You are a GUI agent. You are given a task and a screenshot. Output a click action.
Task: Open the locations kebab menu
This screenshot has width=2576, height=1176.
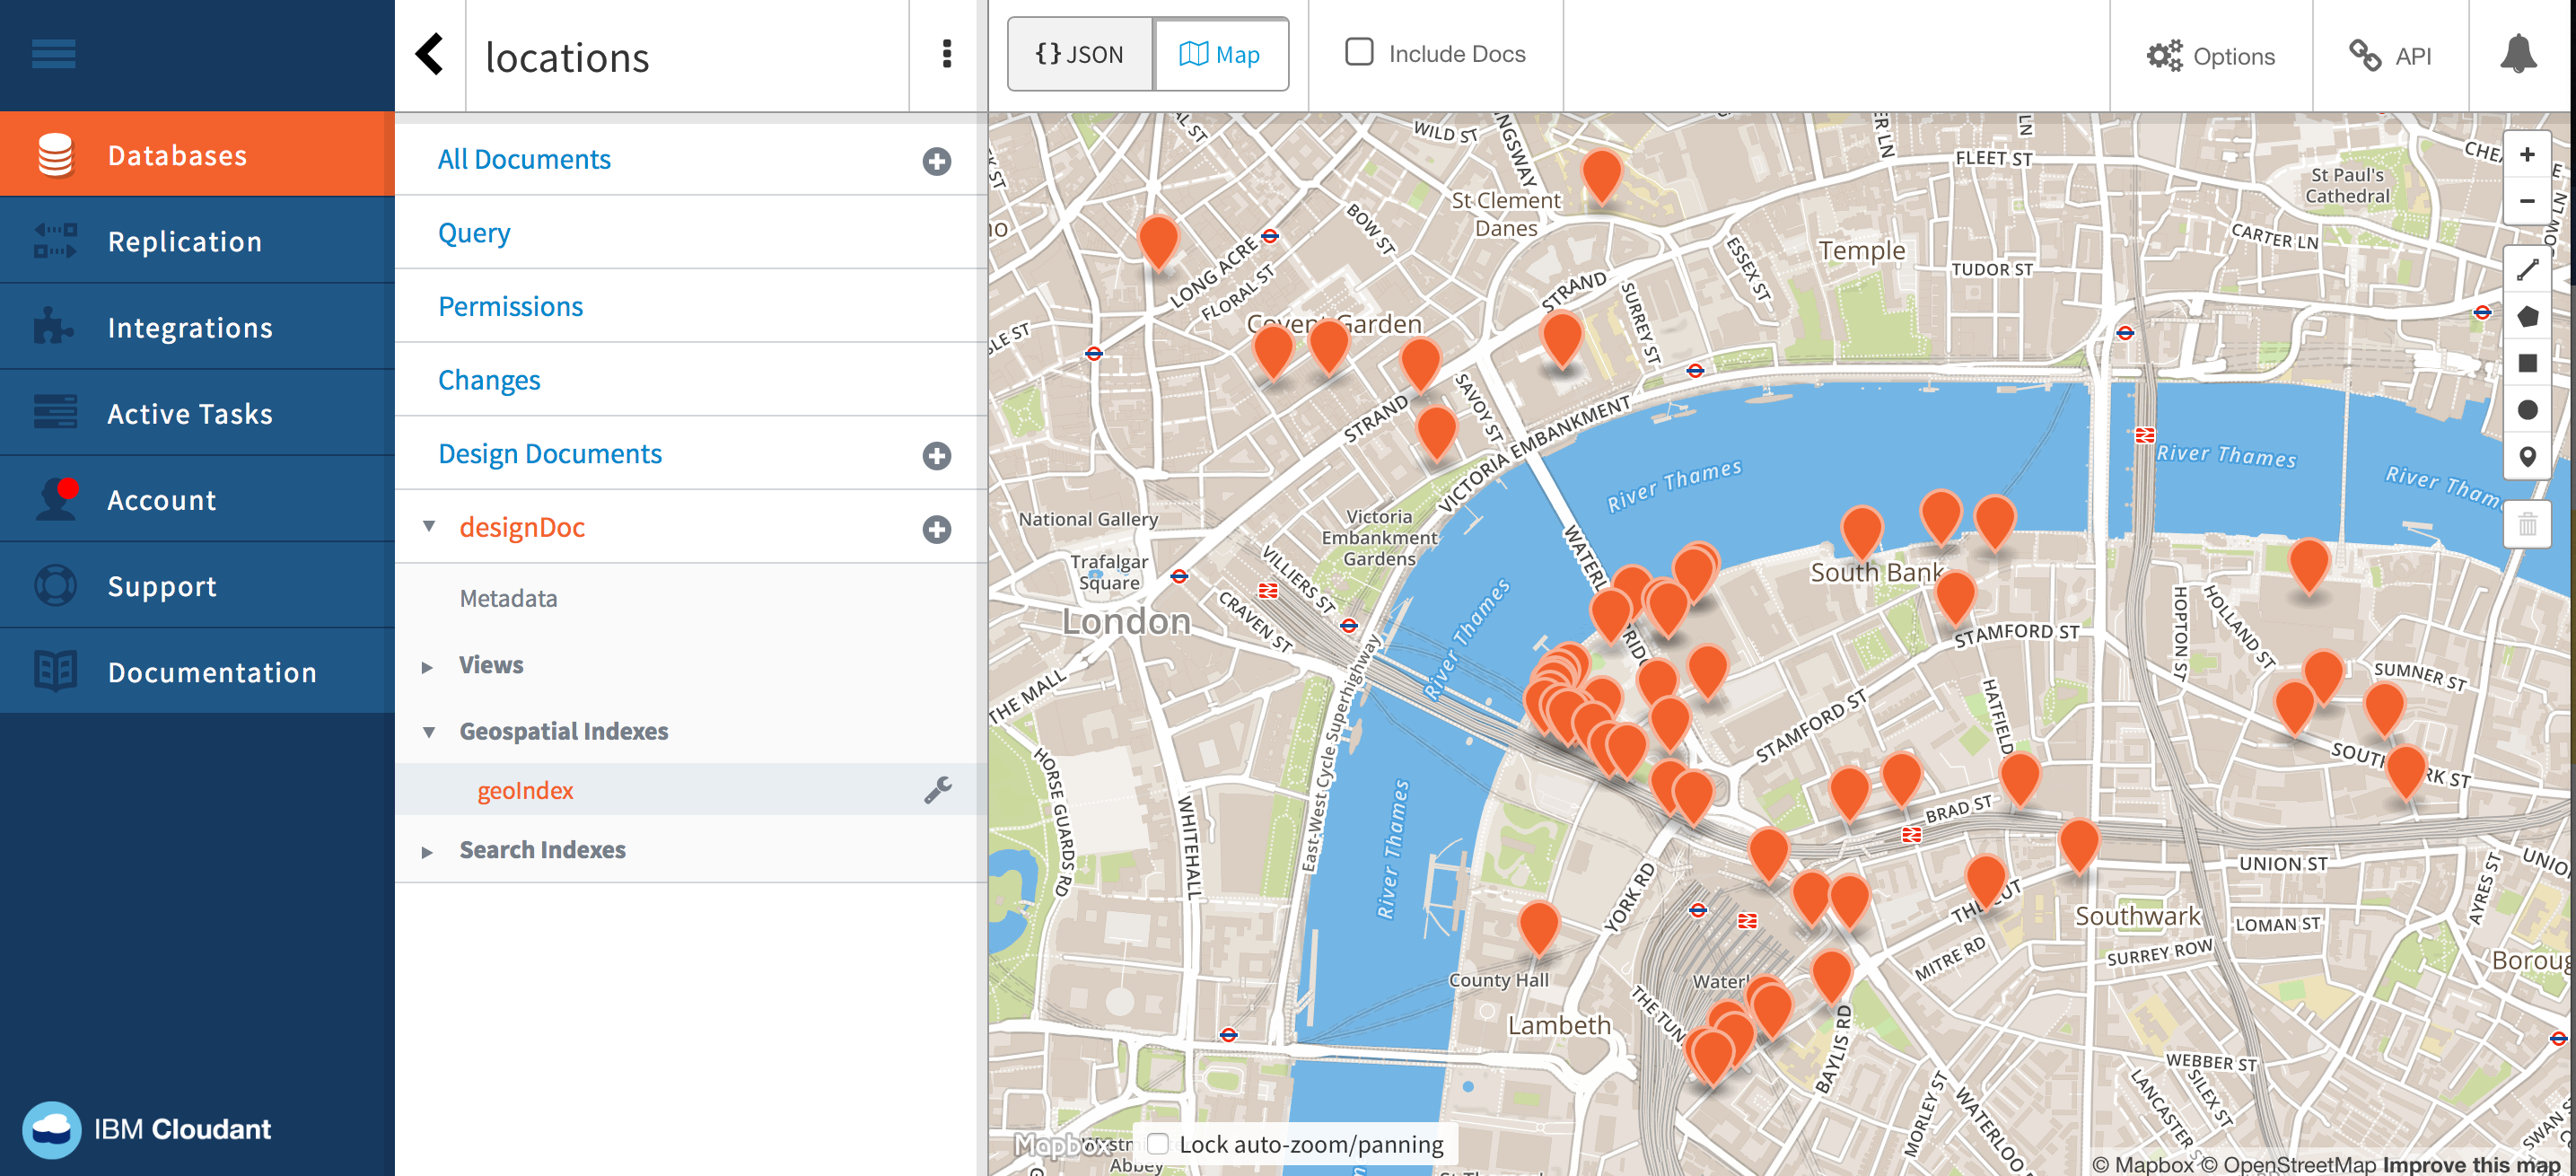click(946, 55)
